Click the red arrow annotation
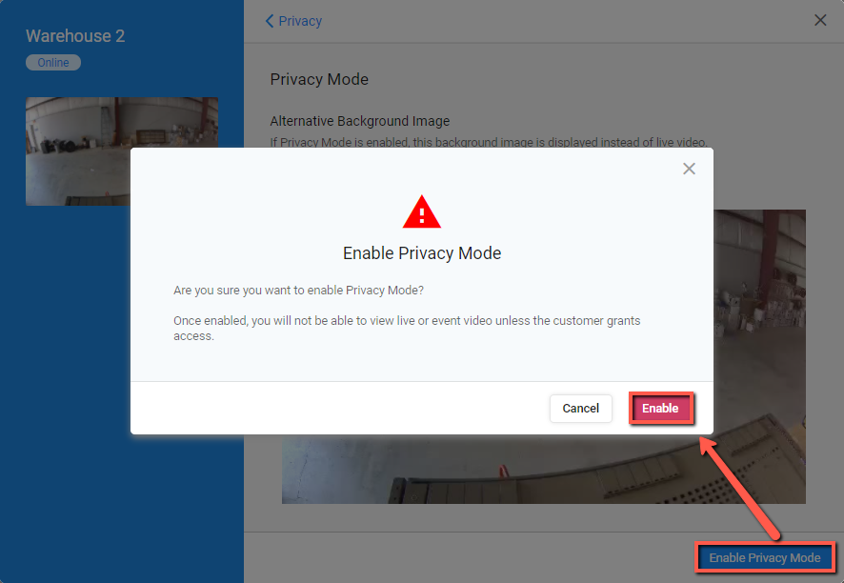Screen dimensions: 844x583 click(x=740, y=489)
